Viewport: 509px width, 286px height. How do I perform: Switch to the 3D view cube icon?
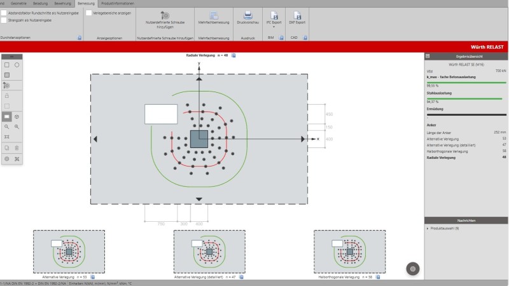[17, 117]
